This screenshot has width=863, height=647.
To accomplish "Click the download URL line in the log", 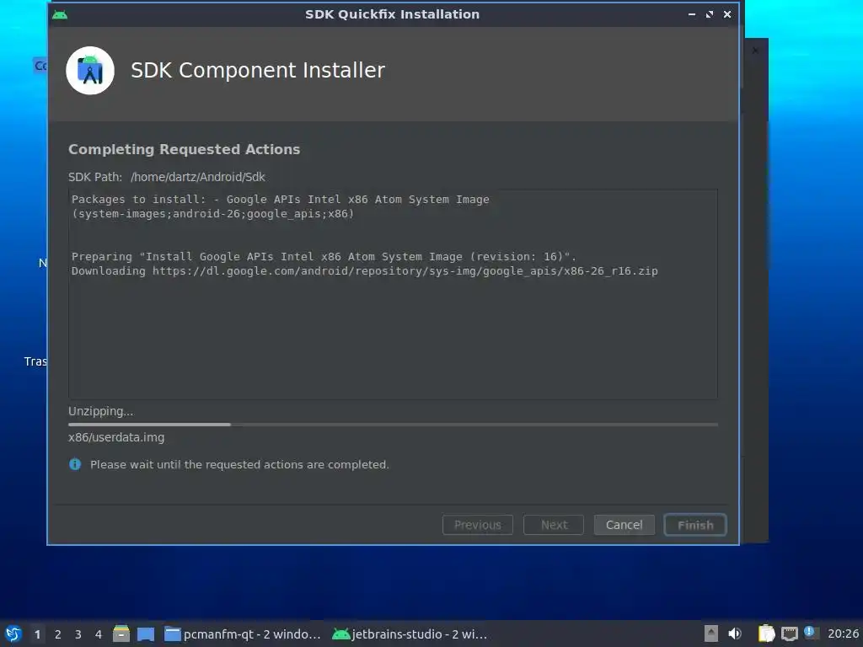I will 364,270.
